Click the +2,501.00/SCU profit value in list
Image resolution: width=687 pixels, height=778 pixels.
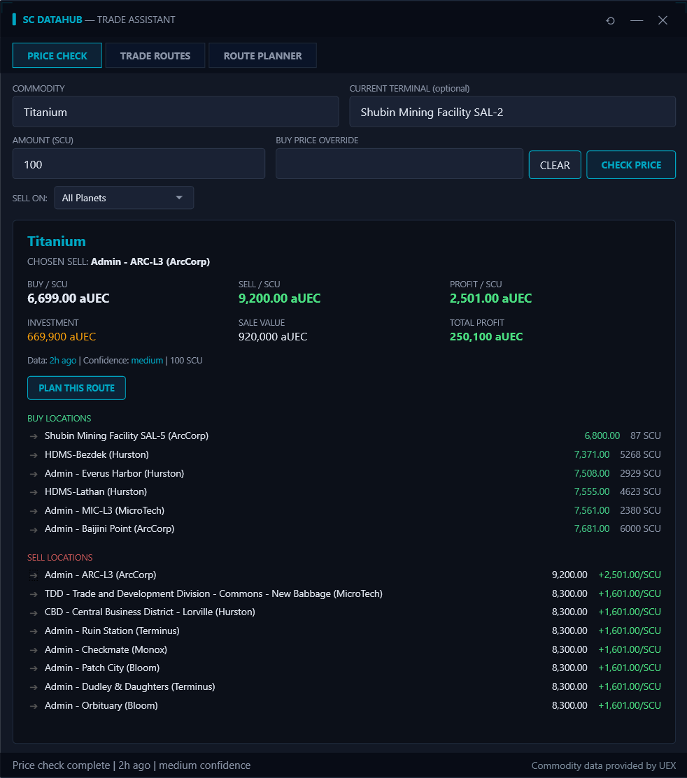coord(630,575)
